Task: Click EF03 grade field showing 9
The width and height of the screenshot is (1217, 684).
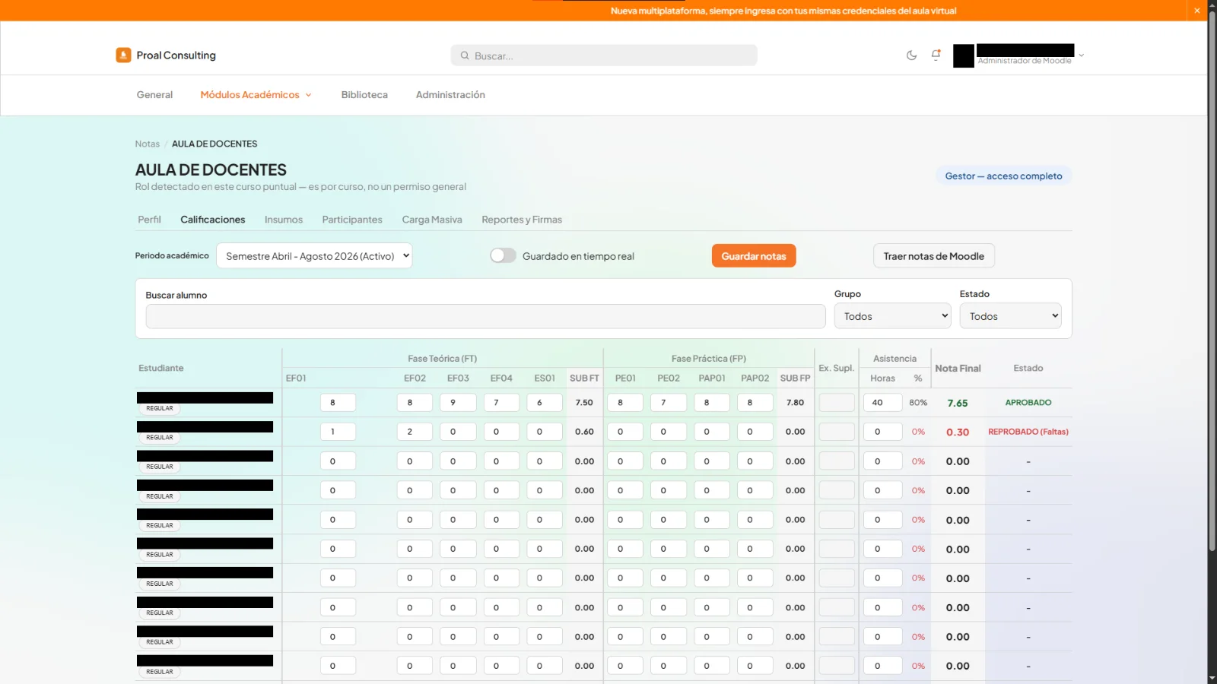Action: (x=458, y=403)
